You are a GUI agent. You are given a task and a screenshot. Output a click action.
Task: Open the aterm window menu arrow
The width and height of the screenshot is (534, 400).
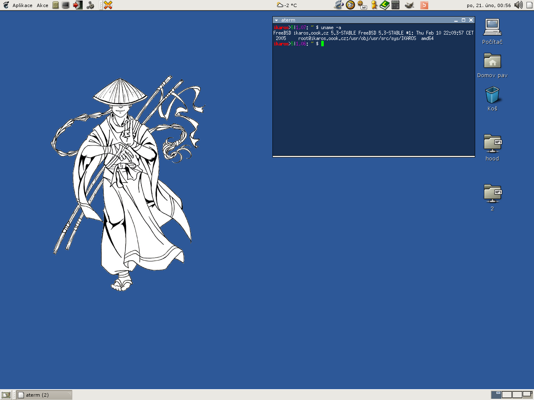click(x=276, y=20)
